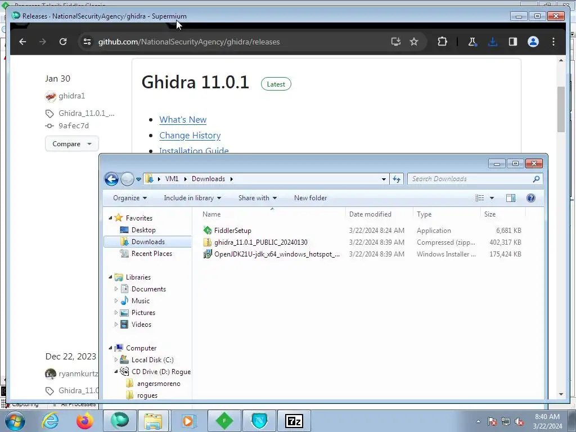Sort files by Date modified column
Image resolution: width=576 pixels, height=432 pixels.
(379, 214)
